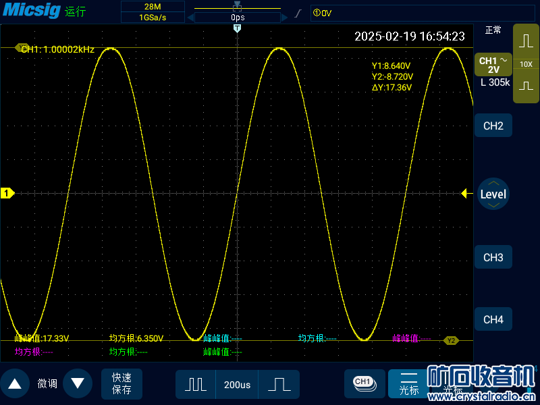Open the 28M memory depth setting
This screenshot has height=405, width=540.
(x=153, y=7)
